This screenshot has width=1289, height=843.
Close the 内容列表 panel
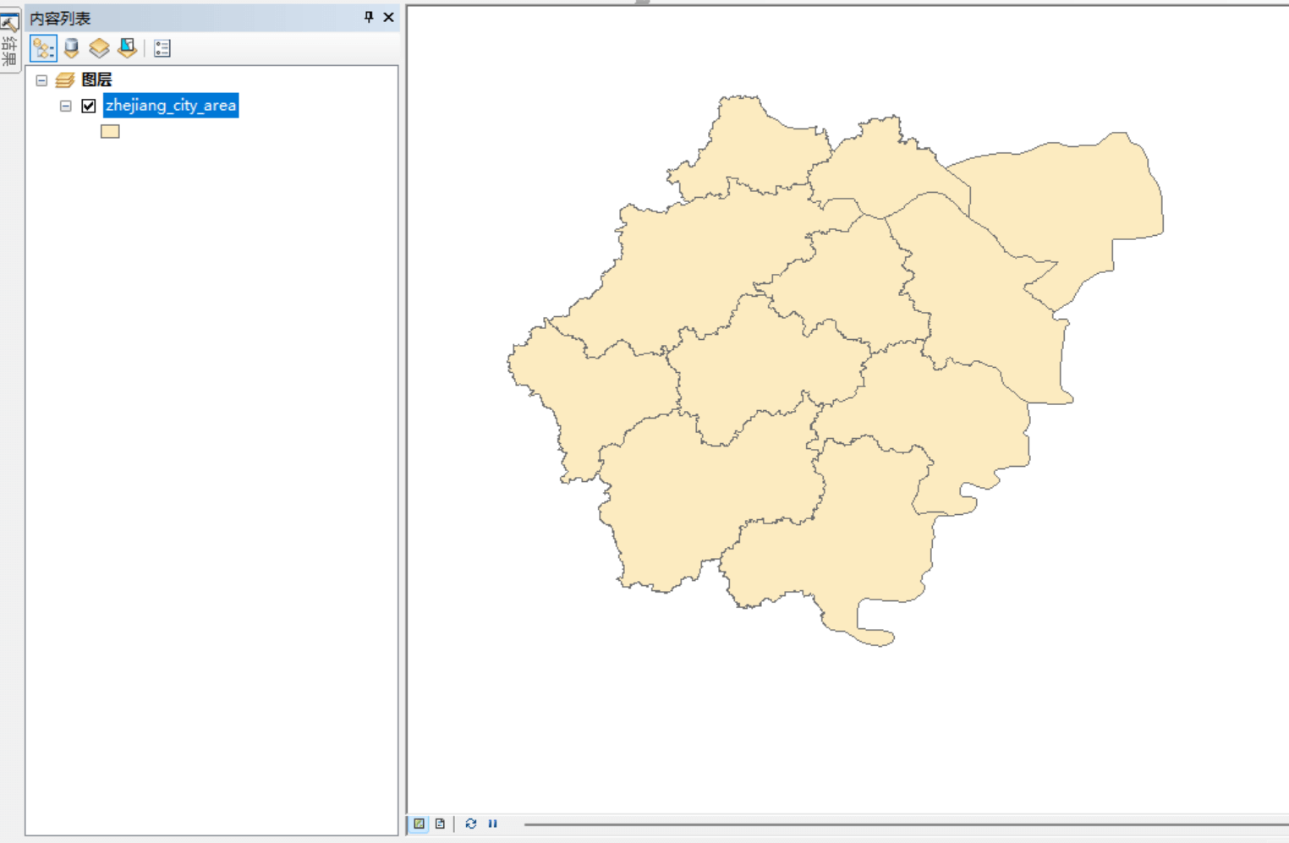tap(389, 17)
